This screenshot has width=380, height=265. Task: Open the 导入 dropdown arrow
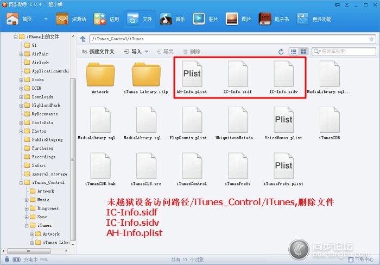click(147, 52)
